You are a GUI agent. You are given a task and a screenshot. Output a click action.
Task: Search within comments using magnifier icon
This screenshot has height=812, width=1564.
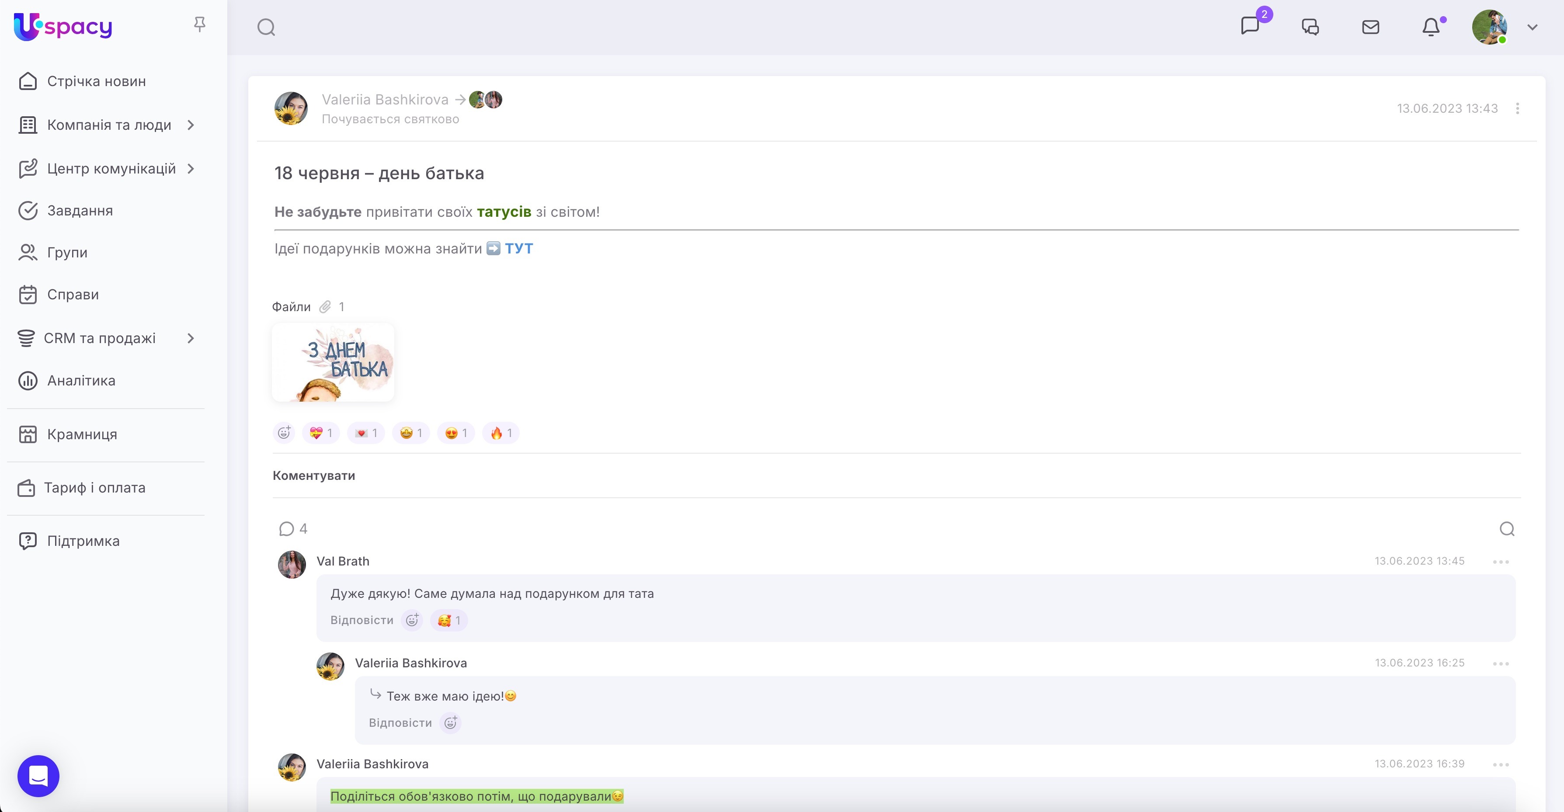click(1506, 529)
